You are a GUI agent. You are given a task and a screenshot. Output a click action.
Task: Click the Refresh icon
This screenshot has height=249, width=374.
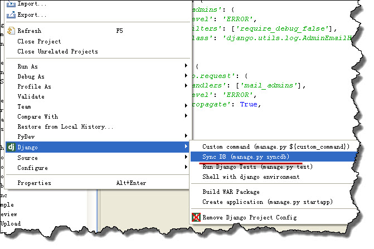tap(11, 31)
